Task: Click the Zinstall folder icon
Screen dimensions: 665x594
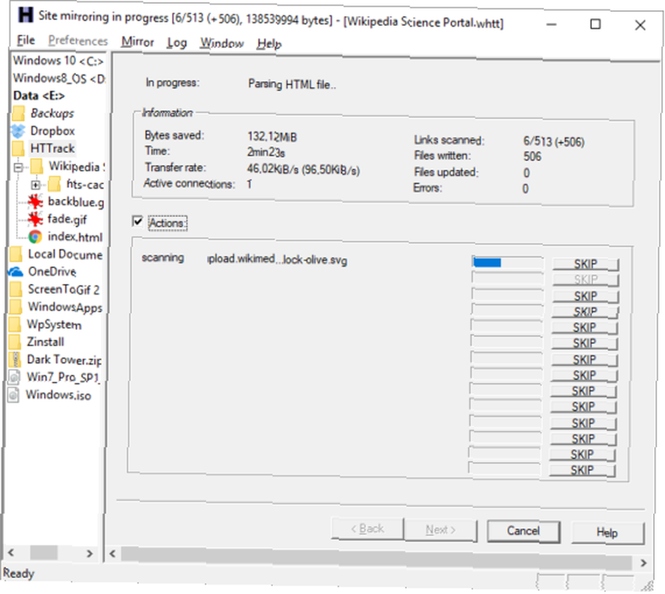Action: pos(15,342)
